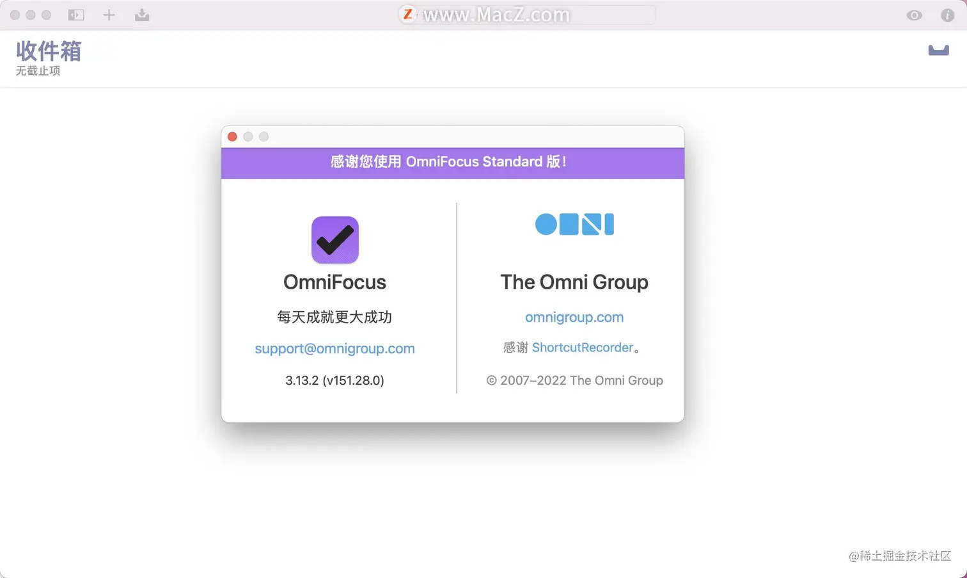Click the inbox tray icon at right

(938, 51)
